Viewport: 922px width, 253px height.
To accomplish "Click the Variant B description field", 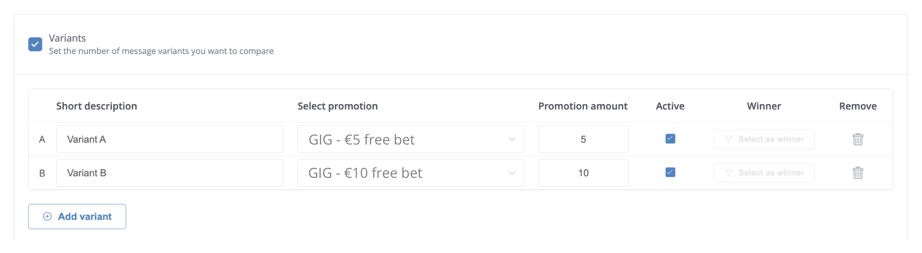I will (169, 173).
